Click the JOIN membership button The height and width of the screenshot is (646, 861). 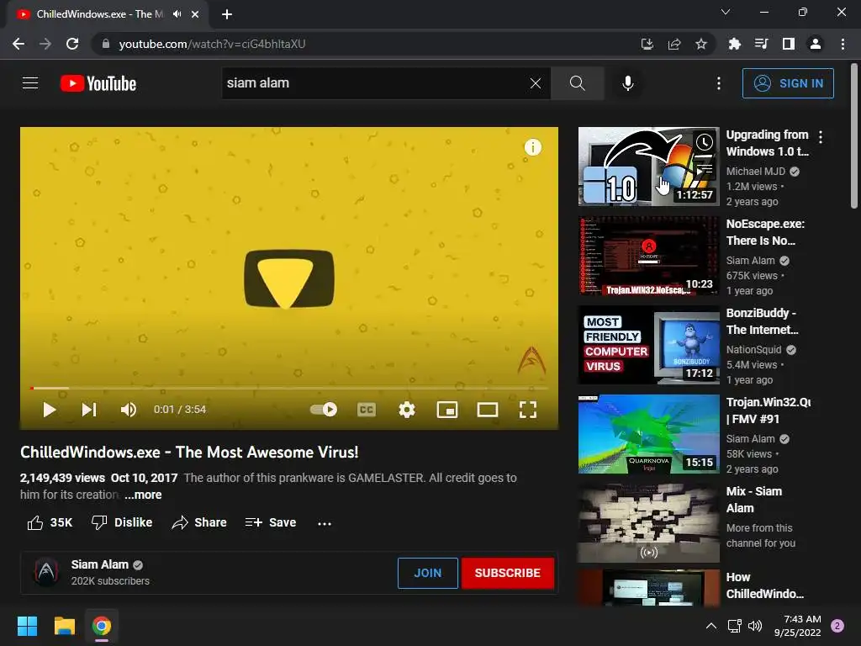coord(428,573)
